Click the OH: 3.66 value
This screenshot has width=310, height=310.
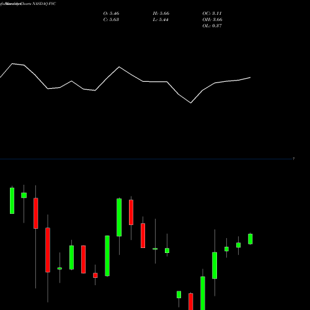pos(212,20)
